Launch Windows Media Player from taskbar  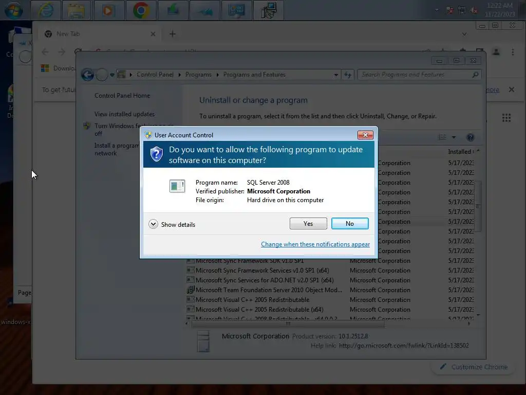pyautogui.click(x=108, y=10)
